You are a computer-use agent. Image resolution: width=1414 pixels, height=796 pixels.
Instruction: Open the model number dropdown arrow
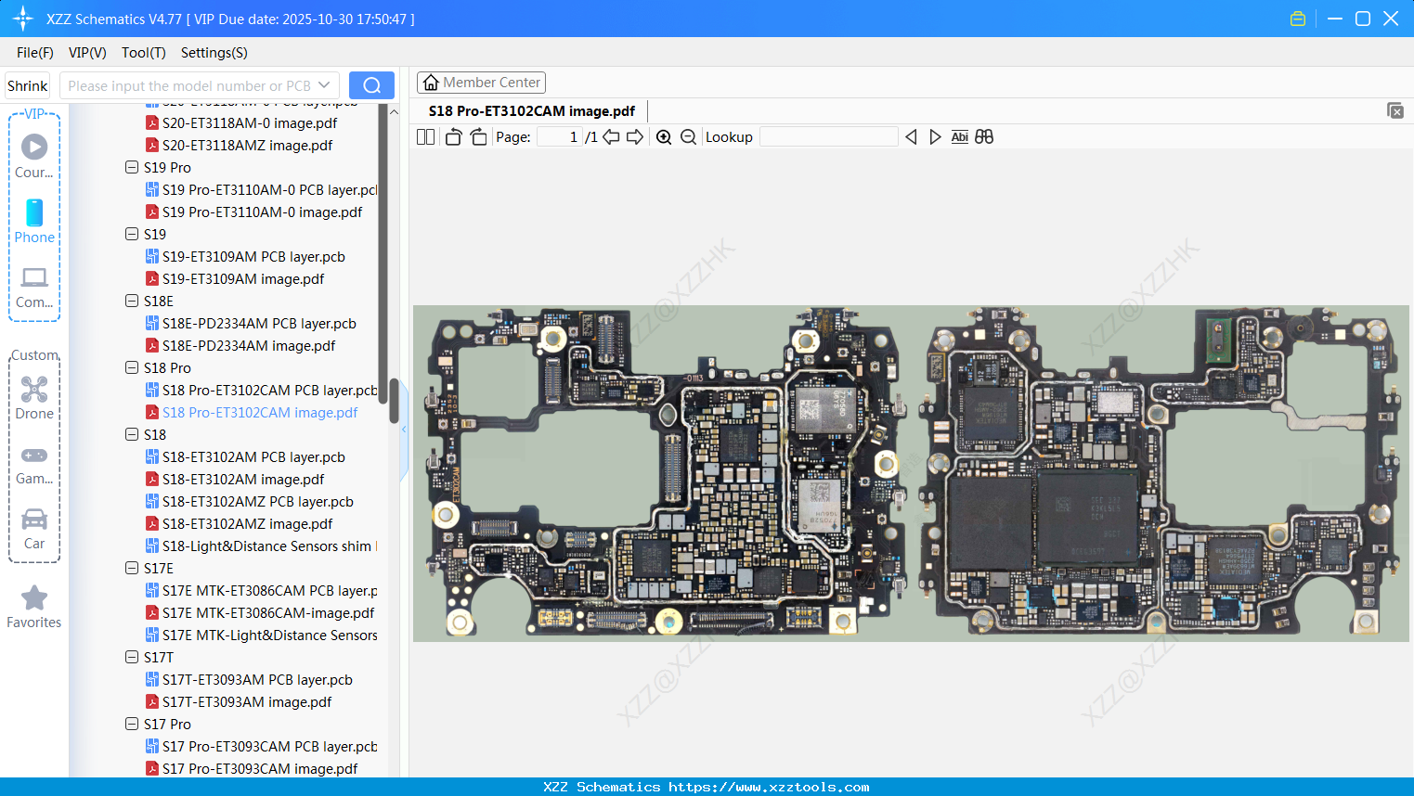[324, 85]
